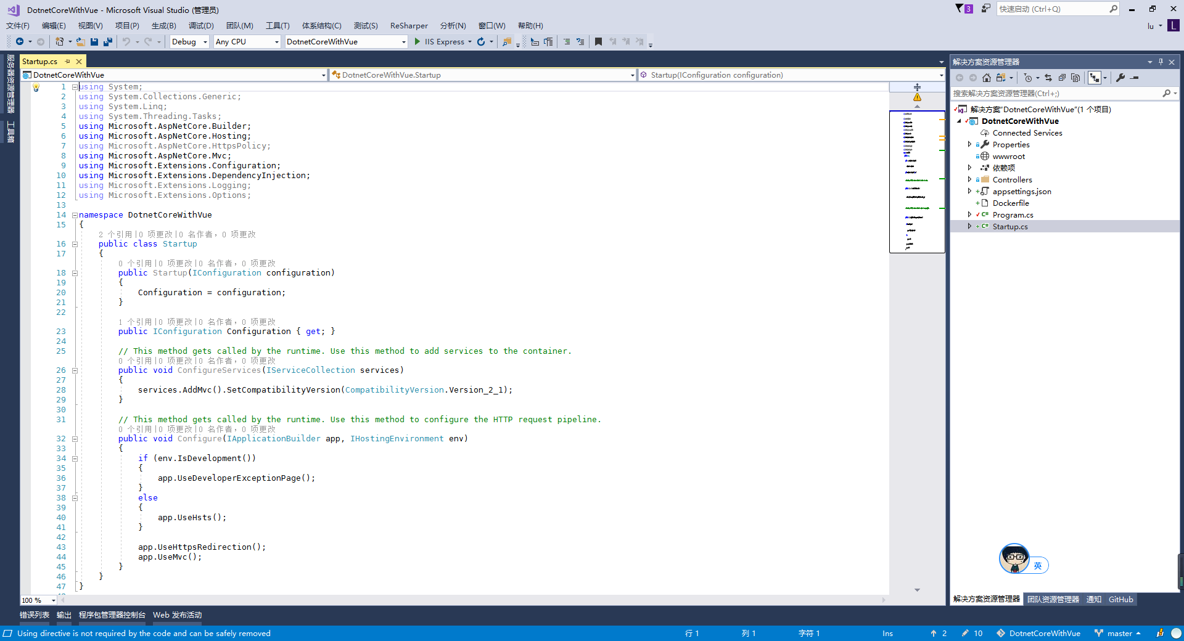Click the DotnetCoreWithVue repository in status bar
Image resolution: width=1184 pixels, height=641 pixels.
pos(1038,633)
